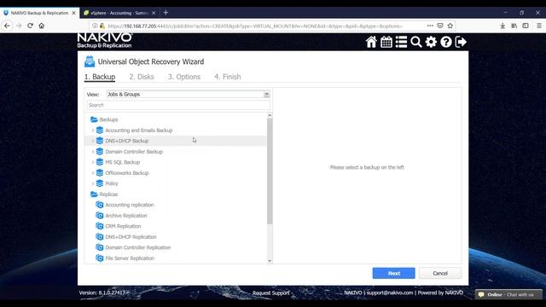
Task: Click the Domain Controller Backup job icon
Action: point(100,152)
